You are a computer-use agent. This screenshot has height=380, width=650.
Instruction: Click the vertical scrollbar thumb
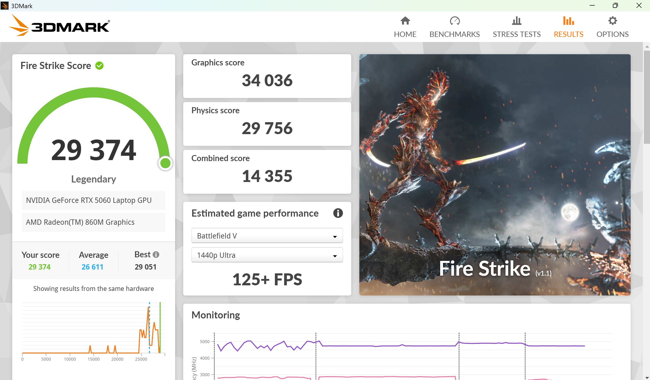point(646,97)
